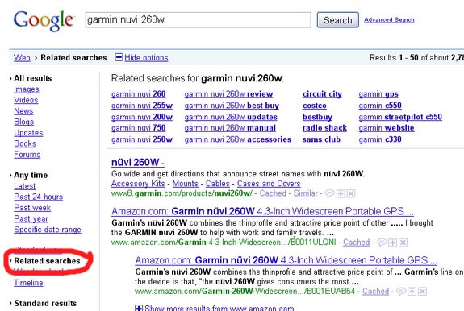Open garmin nuvi 260w accessories search
The image size is (464, 311).
point(237,139)
